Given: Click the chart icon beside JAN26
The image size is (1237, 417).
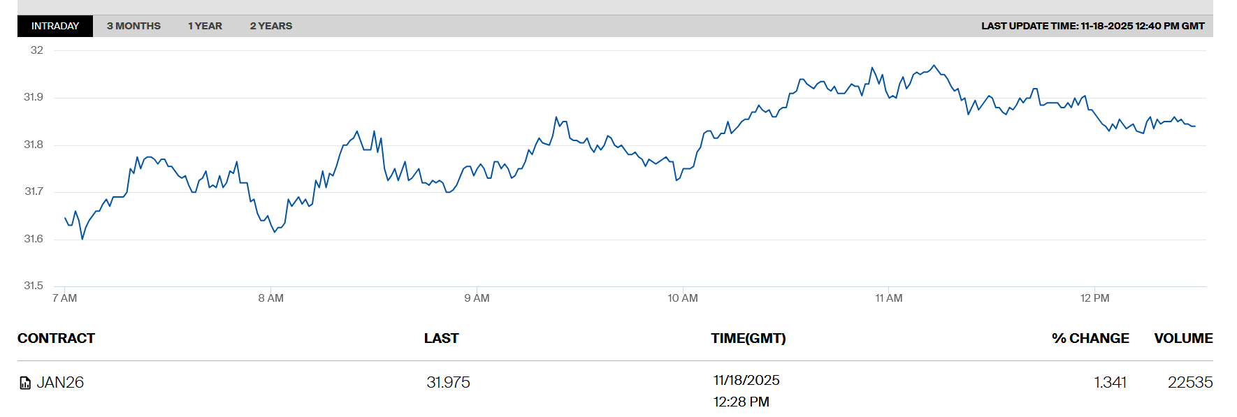Looking at the screenshot, I should 25,383.
